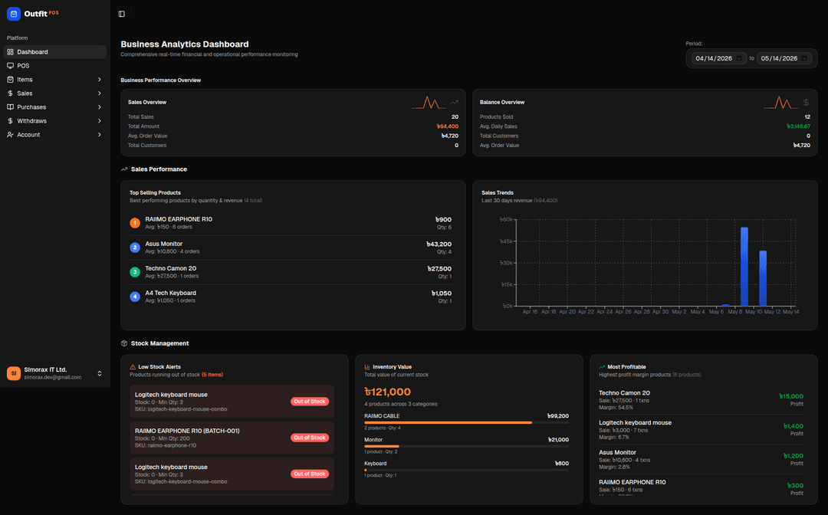
Task: Open calendar picker for start date 04/14/2026
Action: coord(739,58)
